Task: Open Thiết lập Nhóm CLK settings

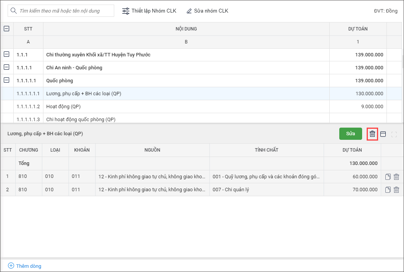Action: [x=149, y=11]
